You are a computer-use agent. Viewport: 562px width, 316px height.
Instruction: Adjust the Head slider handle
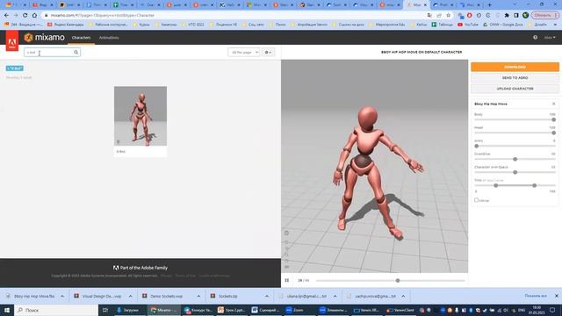[554, 133]
